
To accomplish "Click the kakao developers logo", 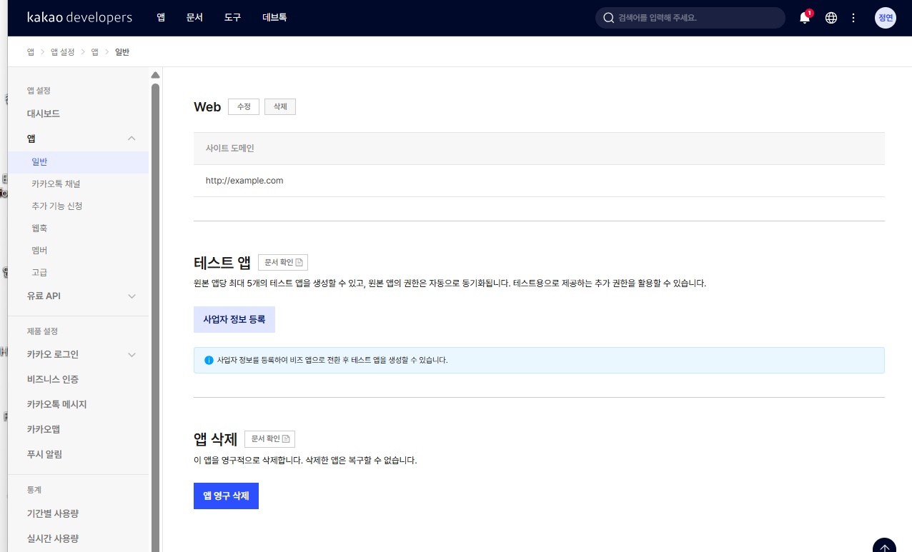I will click(x=79, y=17).
